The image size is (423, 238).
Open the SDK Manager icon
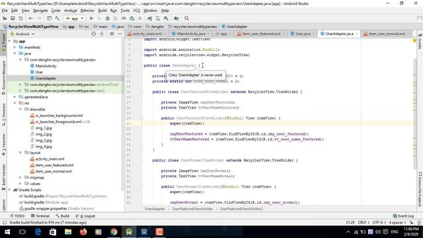click(166, 19)
